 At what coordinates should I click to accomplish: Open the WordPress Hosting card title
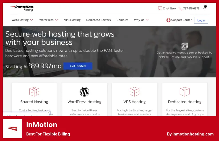tap(85, 102)
